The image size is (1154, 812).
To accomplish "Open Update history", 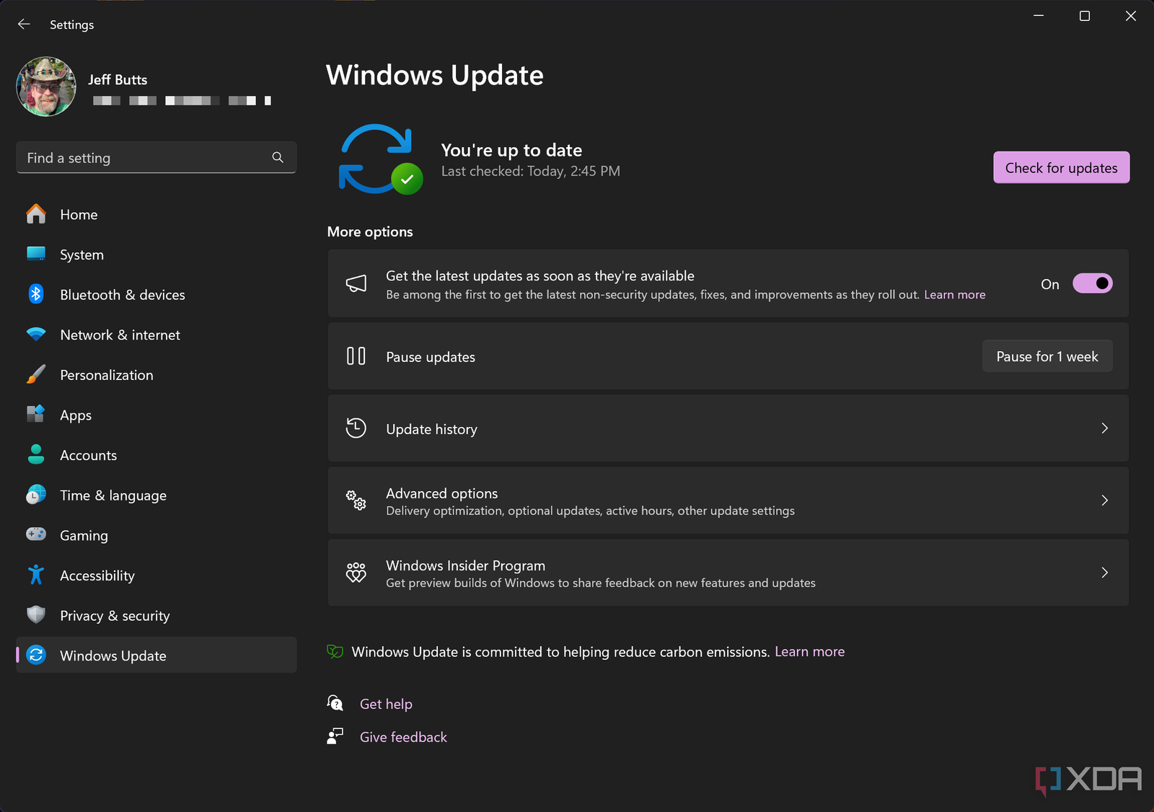I will [x=728, y=428].
